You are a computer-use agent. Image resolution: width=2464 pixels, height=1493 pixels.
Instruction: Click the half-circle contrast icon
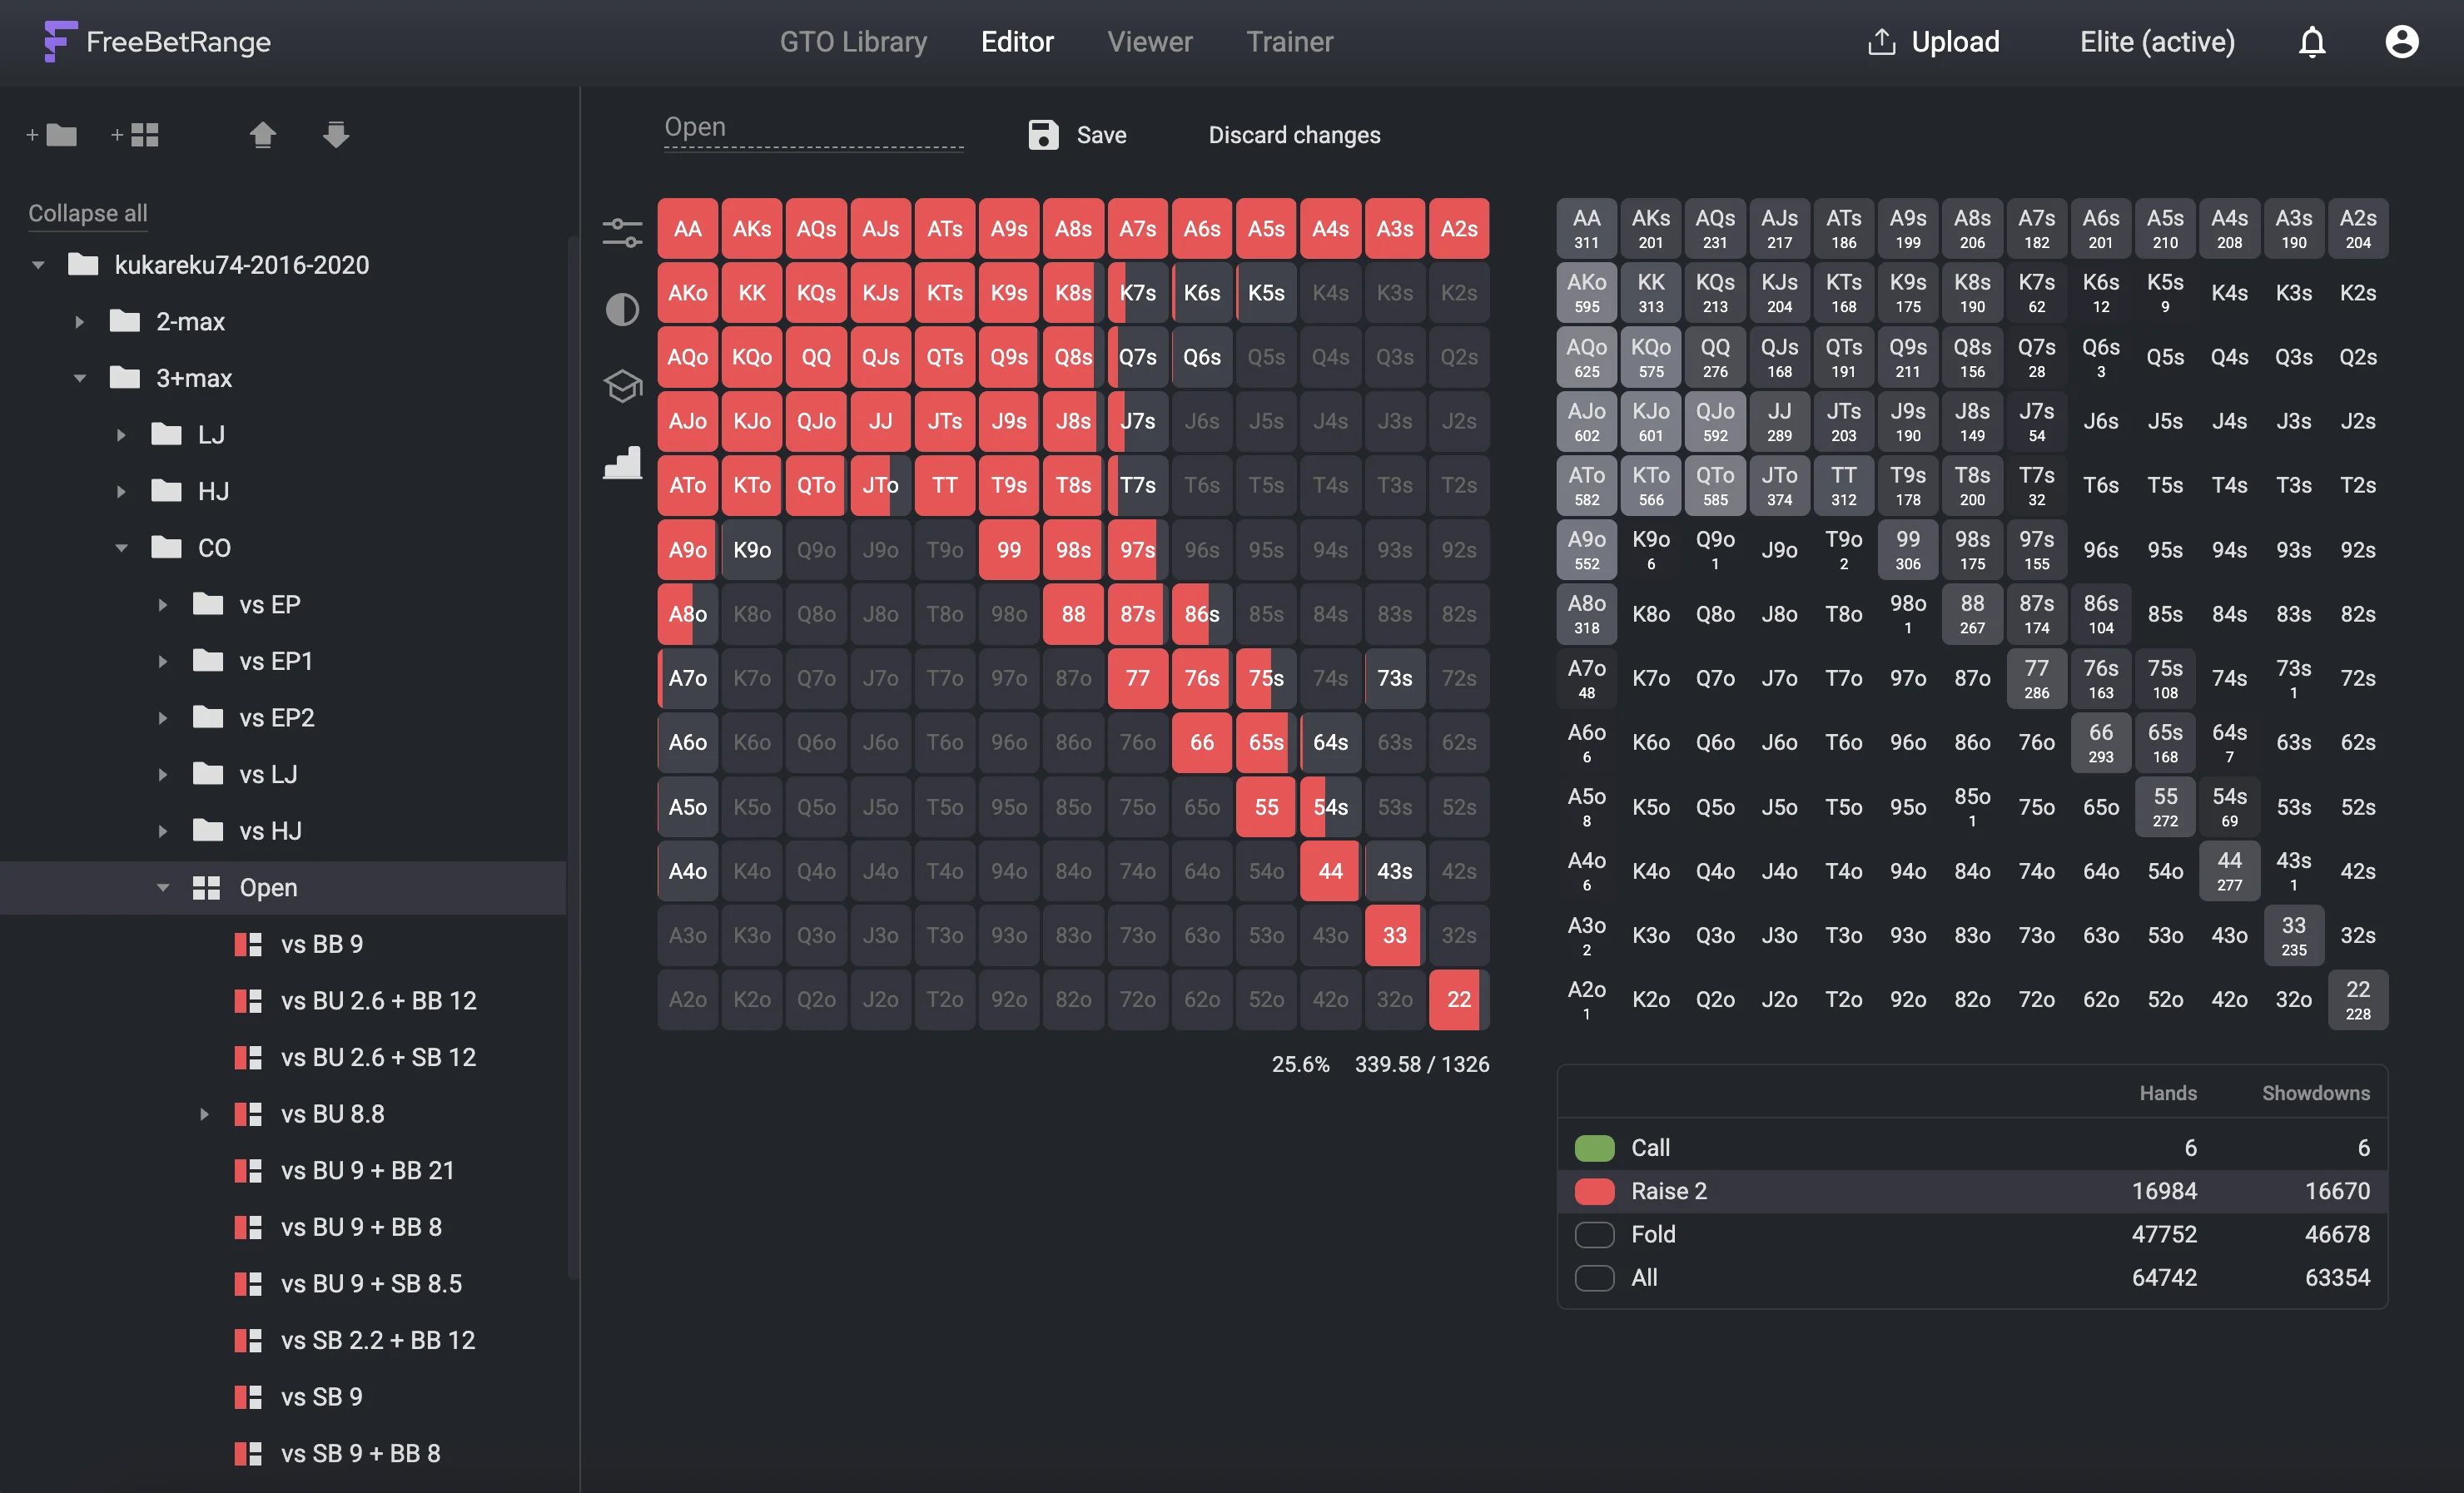coord(622,310)
